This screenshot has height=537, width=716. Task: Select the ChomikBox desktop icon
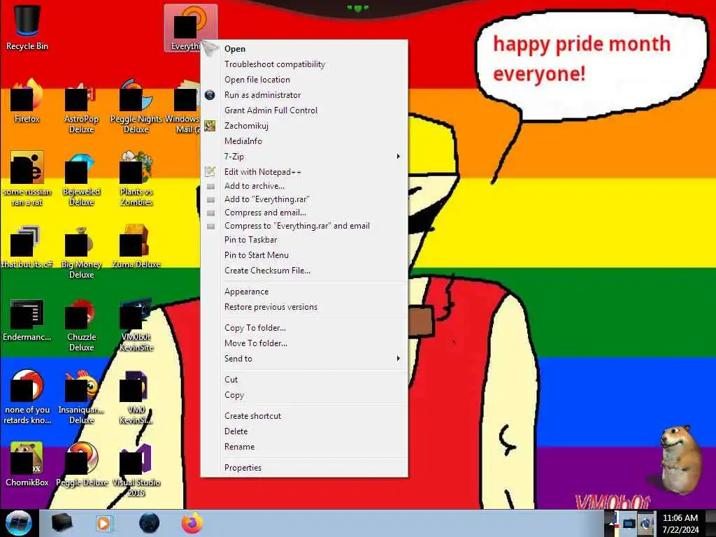(x=27, y=464)
